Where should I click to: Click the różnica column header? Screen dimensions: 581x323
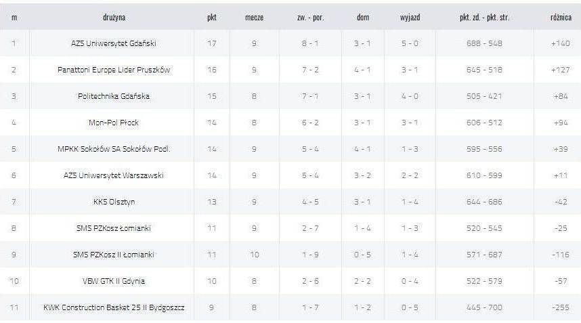coord(561,17)
